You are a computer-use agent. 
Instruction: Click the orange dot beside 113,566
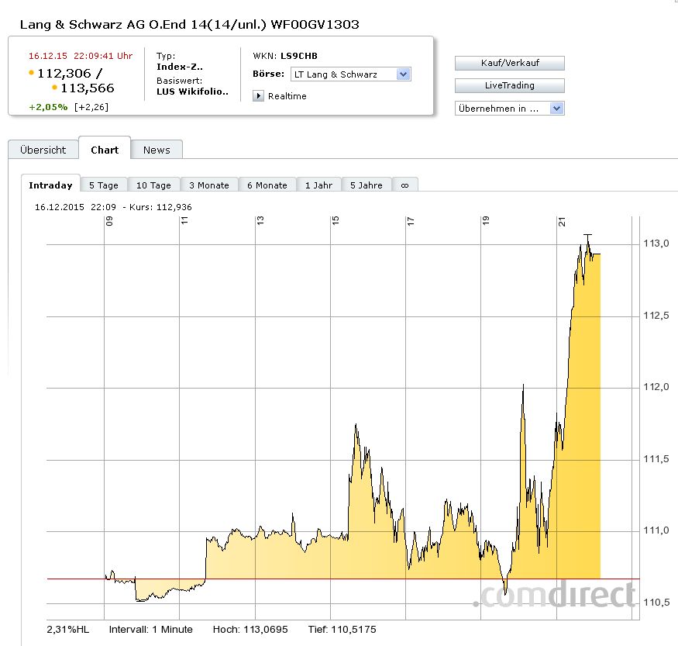pyautogui.click(x=54, y=88)
